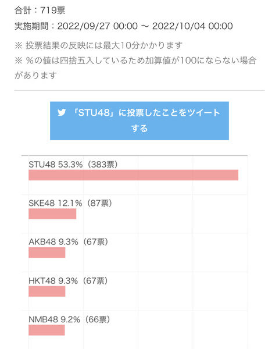
Task: Click the AKB48 9.3% result bar
Action: coord(47,252)
